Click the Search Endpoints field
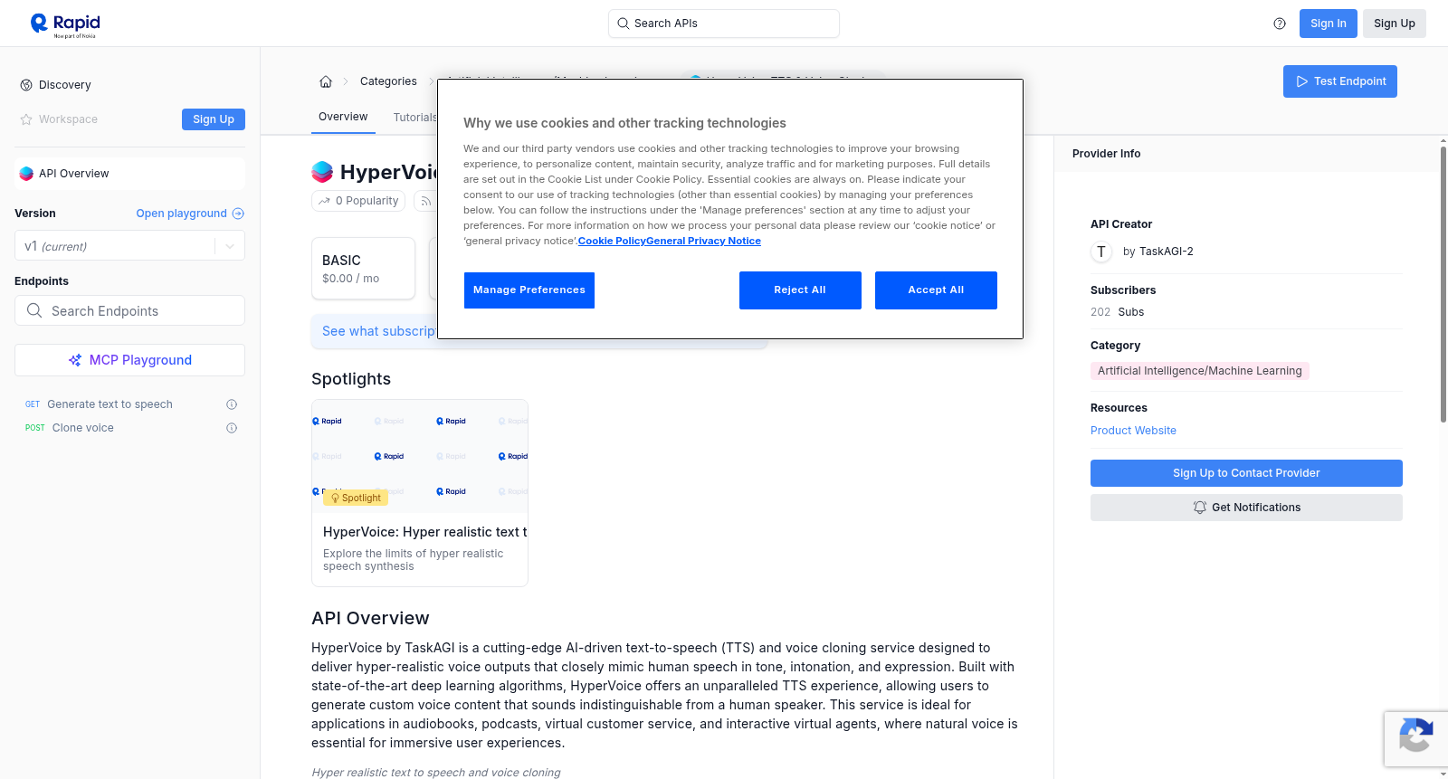The height and width of the screenshot is (779, 1448). click(129, 310)
